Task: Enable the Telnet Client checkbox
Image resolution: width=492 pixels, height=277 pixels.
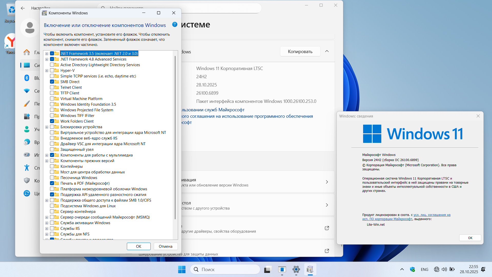Action: tap(52, 87)
